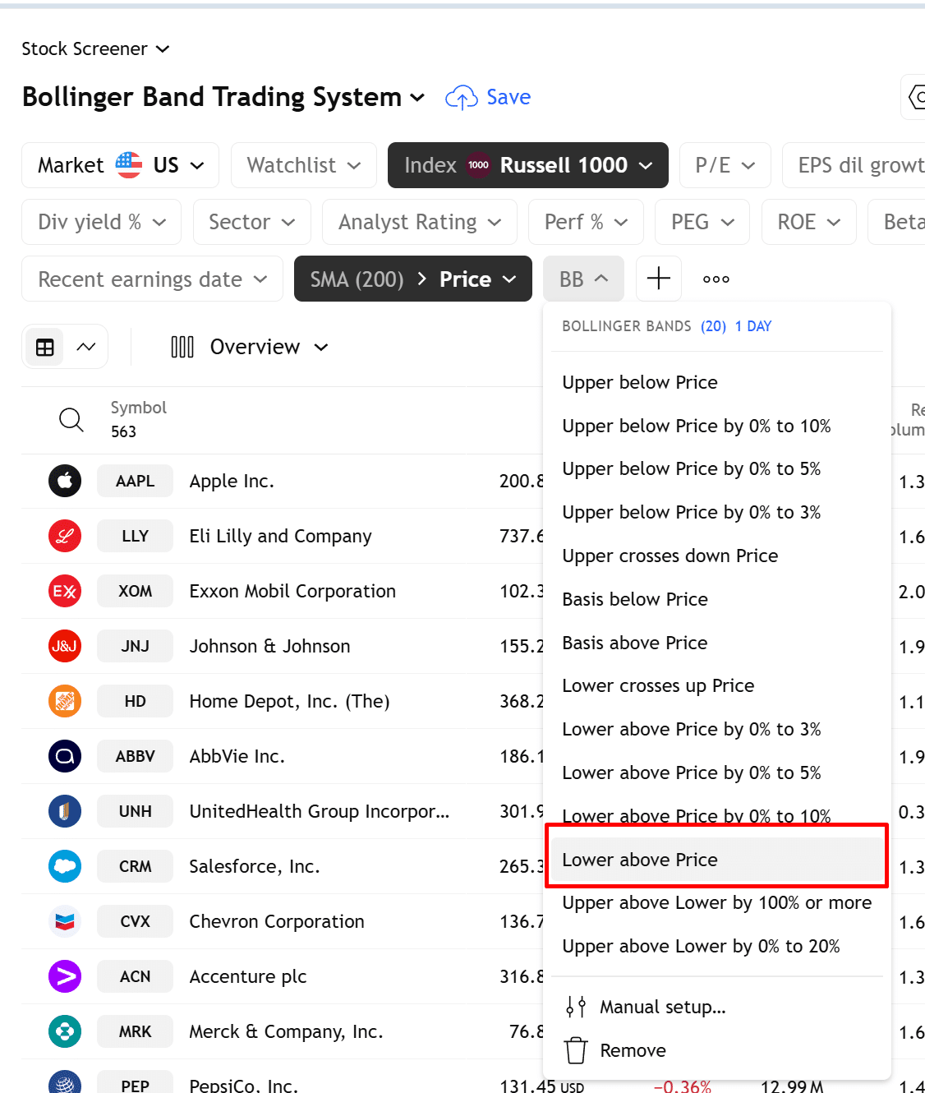925x1093 pixels.
Task: Select Upper below Price by 0% to 5%
Action: [716, 468]
